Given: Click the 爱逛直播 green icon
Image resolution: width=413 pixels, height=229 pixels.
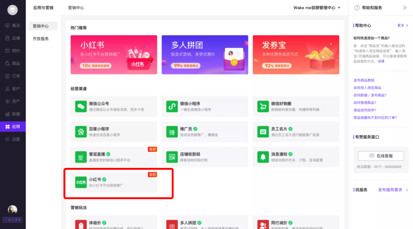Looking at the screenshot, I should 81,157.
